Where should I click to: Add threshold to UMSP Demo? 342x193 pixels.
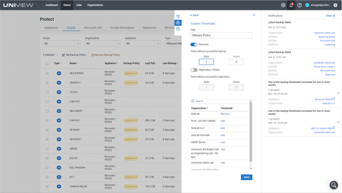pos(223,142)
